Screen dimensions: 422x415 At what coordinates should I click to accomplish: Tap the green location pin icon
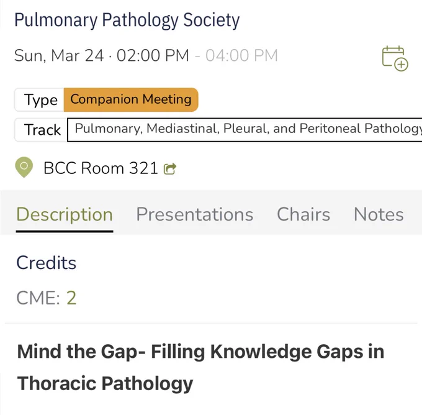24,167
